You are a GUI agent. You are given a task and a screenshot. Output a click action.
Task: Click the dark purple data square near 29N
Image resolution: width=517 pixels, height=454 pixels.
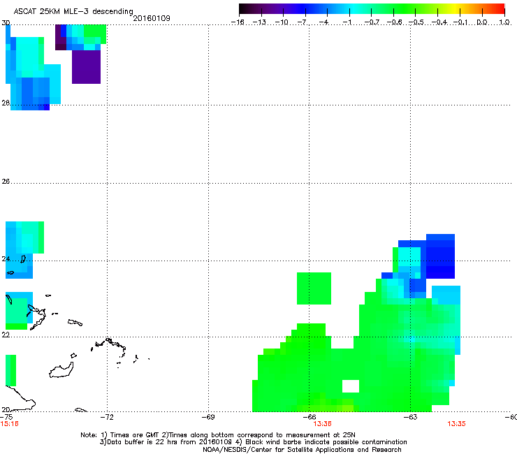pyautogui.click(x=86, y=67)
